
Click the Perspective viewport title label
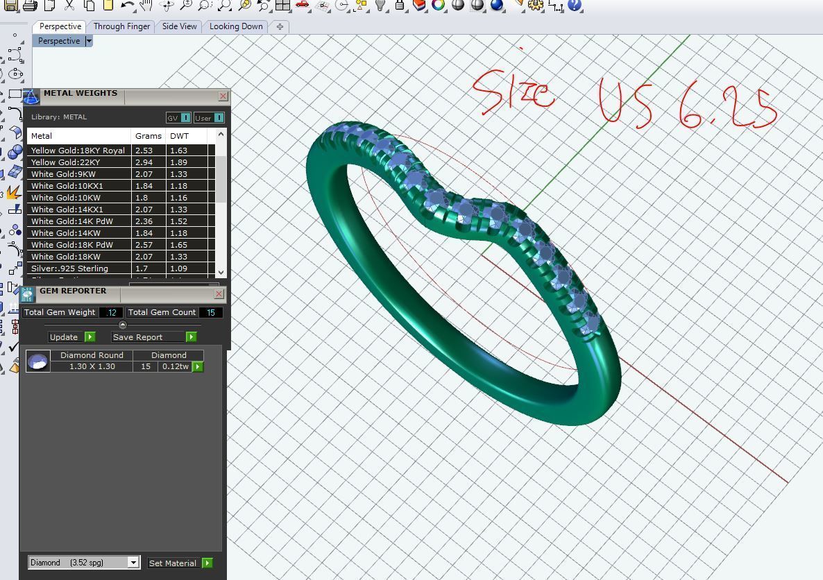(x=59, y=41)
